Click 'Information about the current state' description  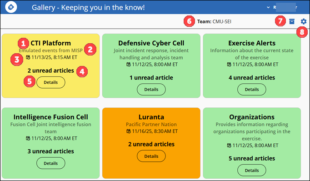point(252,54)
